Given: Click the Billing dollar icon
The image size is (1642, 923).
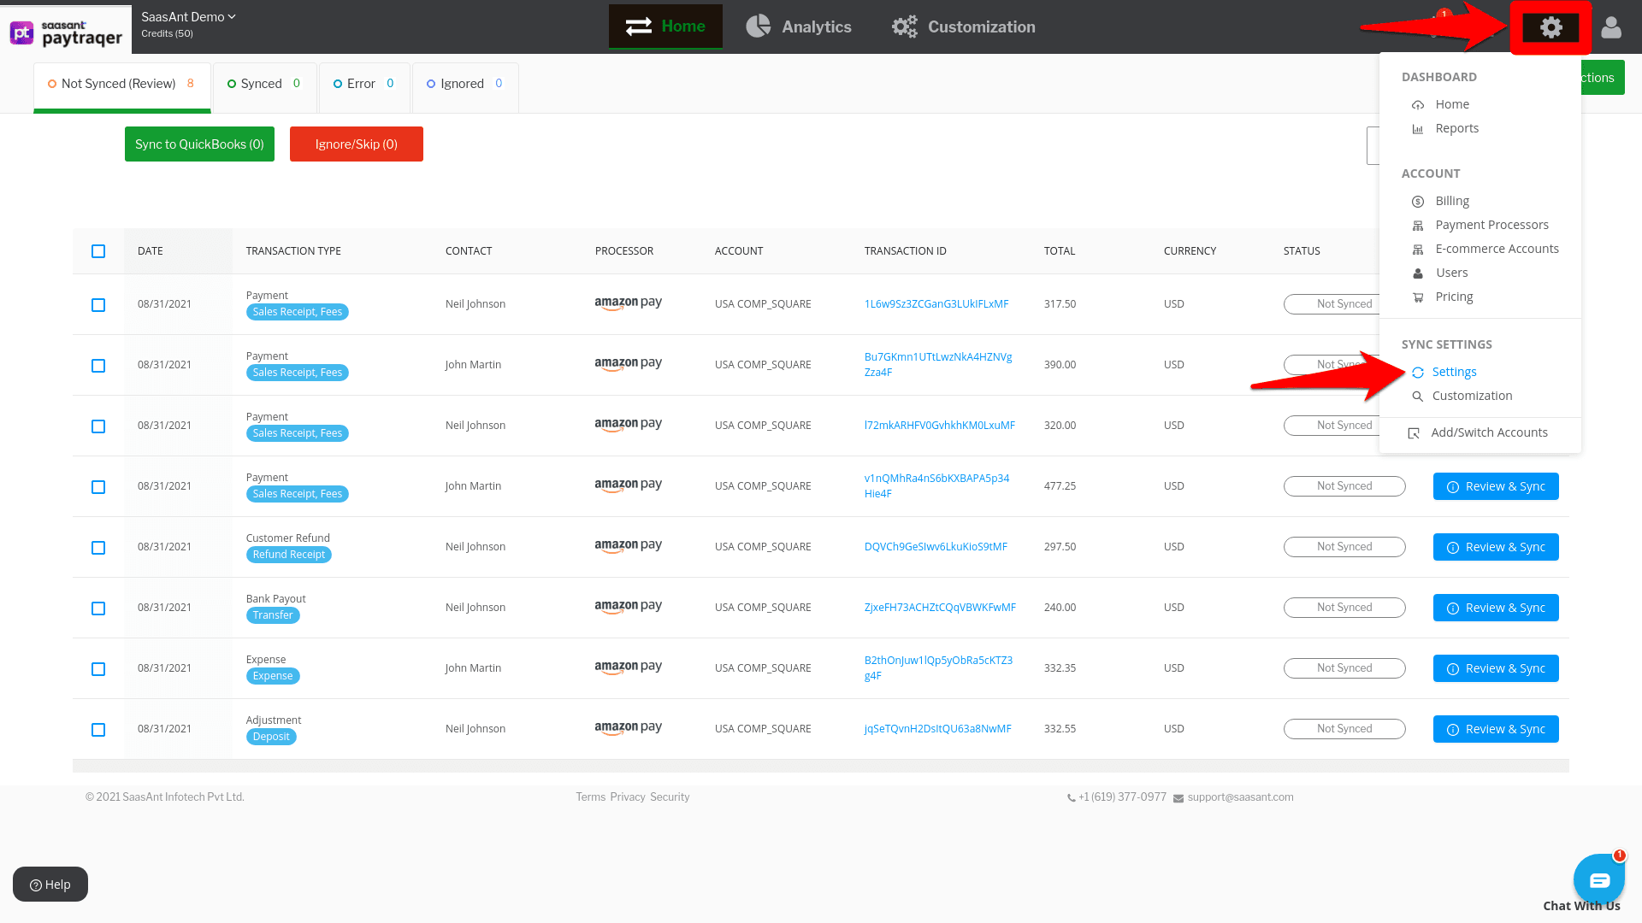Looking at the screenshot, I should pyautogui.click(x=1418, y=202).
